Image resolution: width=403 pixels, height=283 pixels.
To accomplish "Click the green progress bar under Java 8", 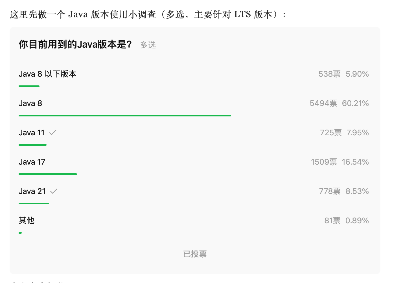I will click(x=125, y=116).
